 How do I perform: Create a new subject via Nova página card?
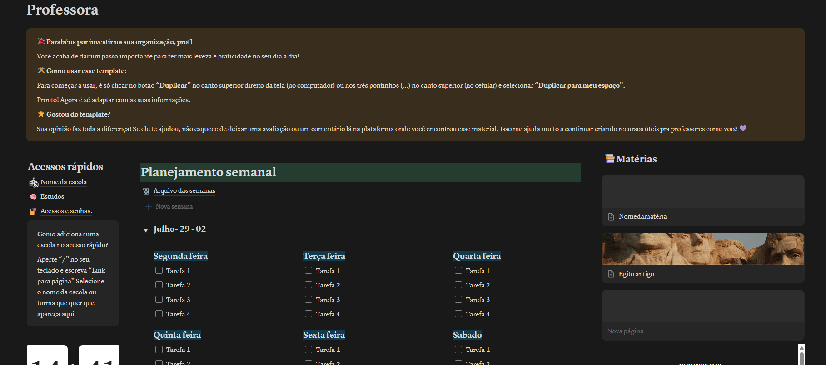click(625, 331)
